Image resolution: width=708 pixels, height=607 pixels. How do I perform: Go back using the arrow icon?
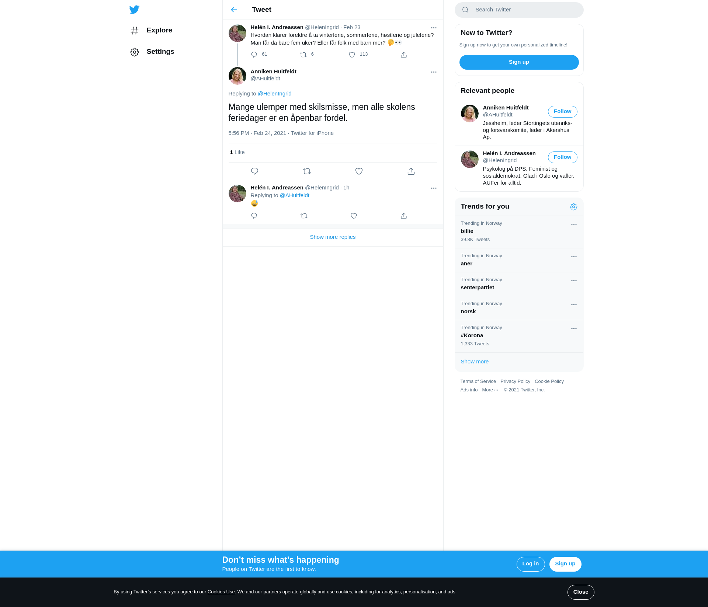coord(234,10)
